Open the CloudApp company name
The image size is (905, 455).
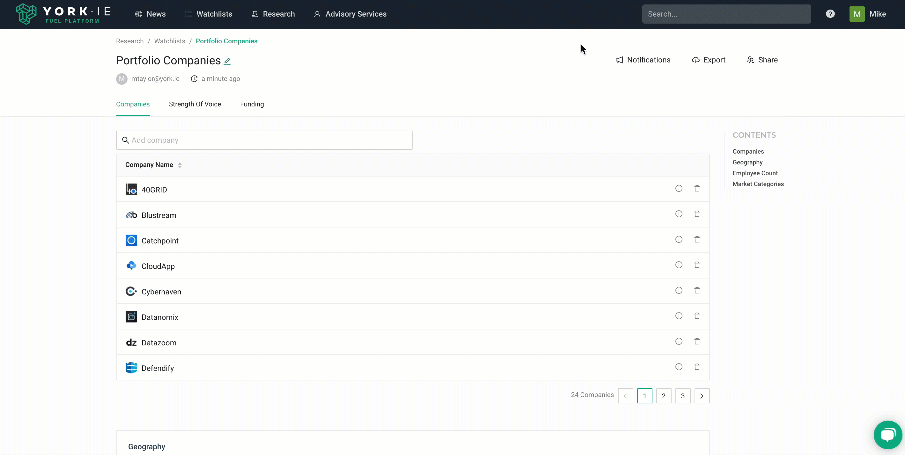point(158,266)
